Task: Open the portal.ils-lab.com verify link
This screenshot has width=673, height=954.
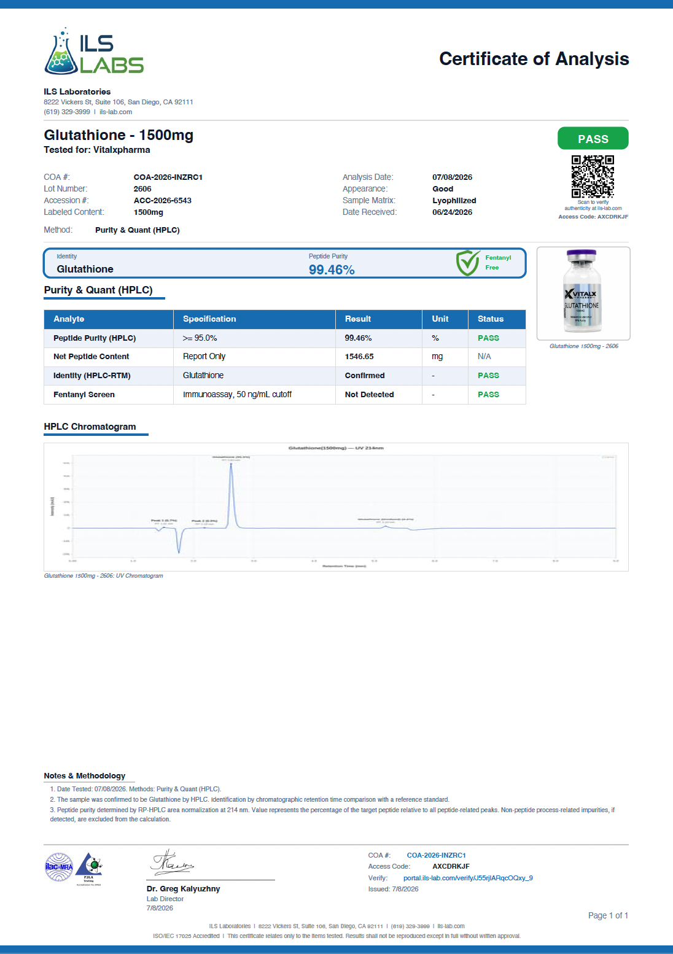Action: click(468, 878)
